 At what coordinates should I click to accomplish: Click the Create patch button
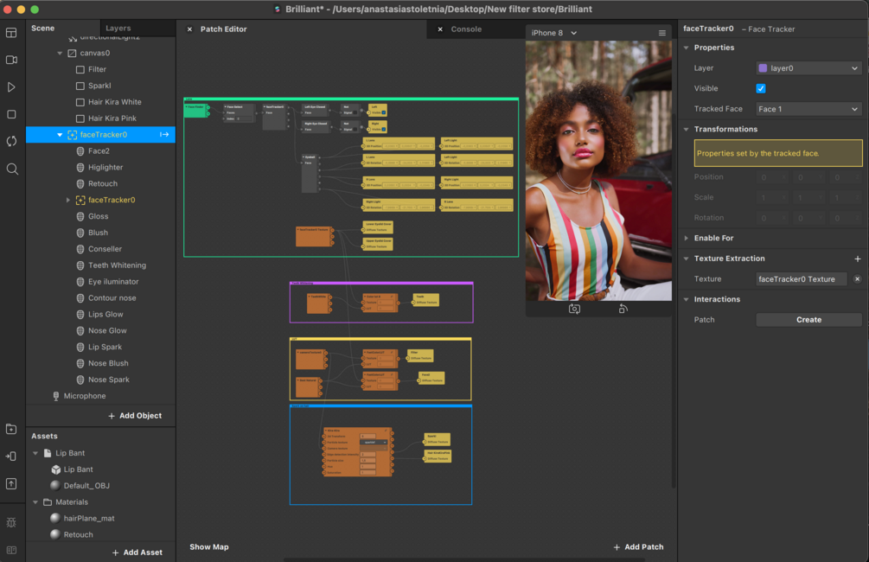[x=808, y=320]
